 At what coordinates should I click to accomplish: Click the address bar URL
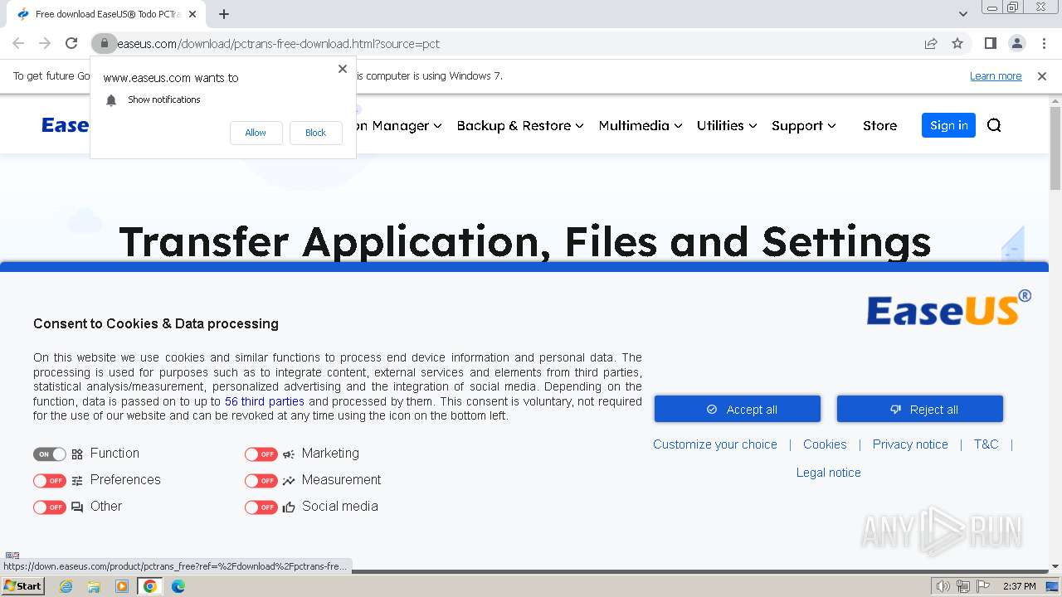point(279,44)
